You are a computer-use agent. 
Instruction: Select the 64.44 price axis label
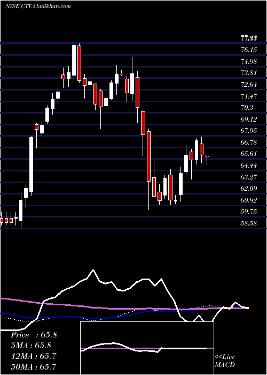pyautogui.click(x=249, y=166)
